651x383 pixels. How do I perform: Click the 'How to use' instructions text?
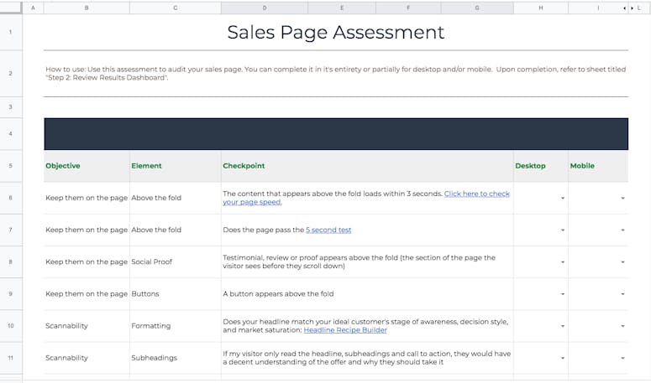(x=335, y=73)
